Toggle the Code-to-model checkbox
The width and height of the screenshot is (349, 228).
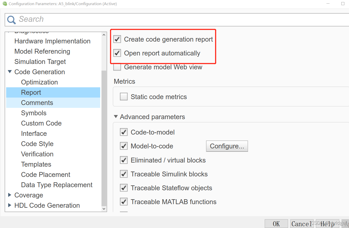pos(124,132)
